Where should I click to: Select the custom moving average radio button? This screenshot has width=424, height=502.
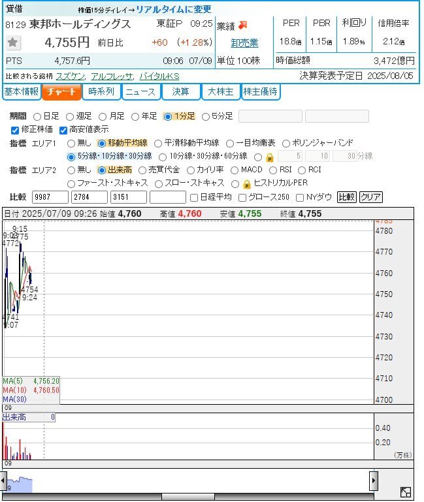[x=258, y=157]
